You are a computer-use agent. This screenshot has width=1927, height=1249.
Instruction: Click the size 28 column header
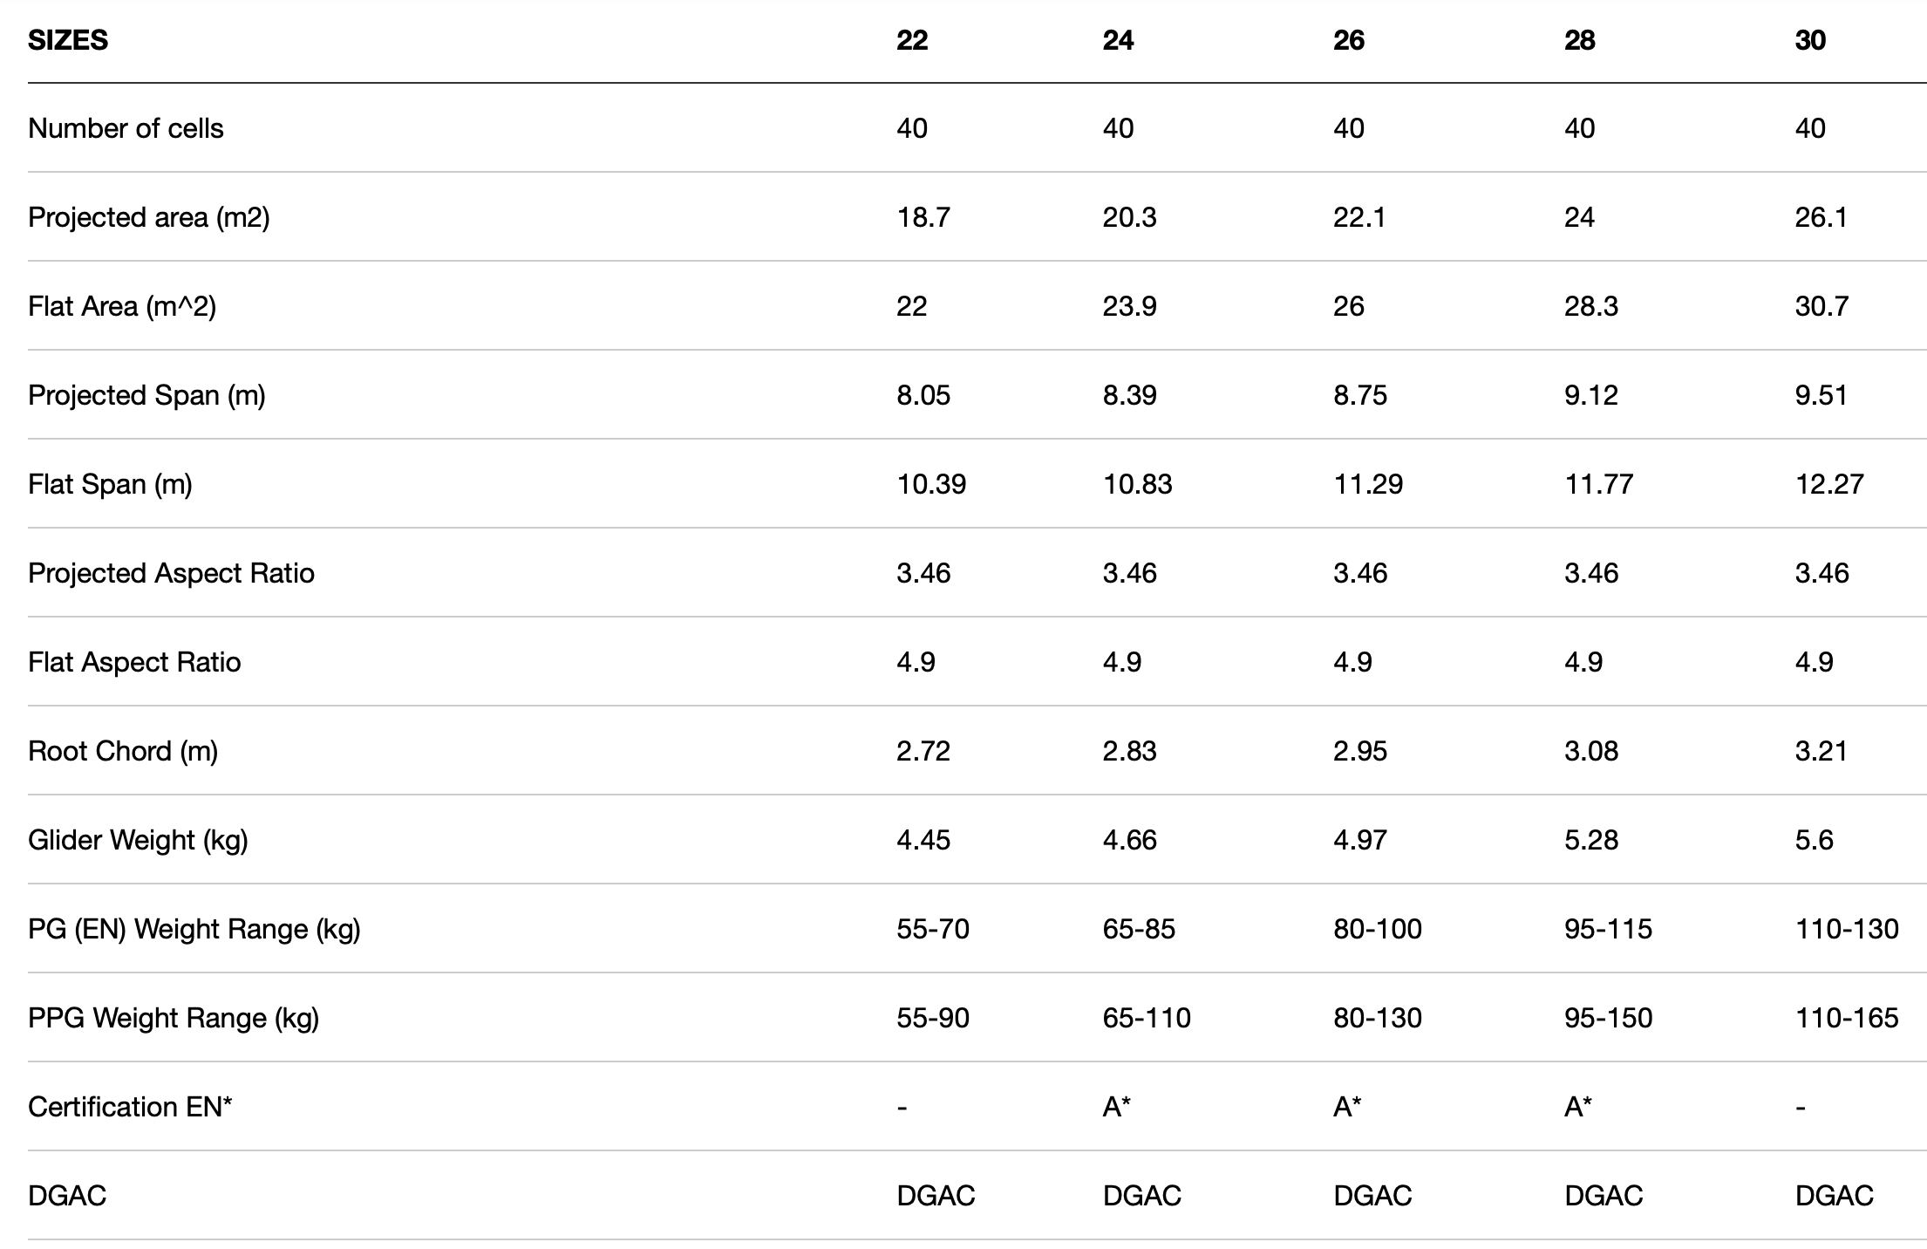click(1580, 40)
